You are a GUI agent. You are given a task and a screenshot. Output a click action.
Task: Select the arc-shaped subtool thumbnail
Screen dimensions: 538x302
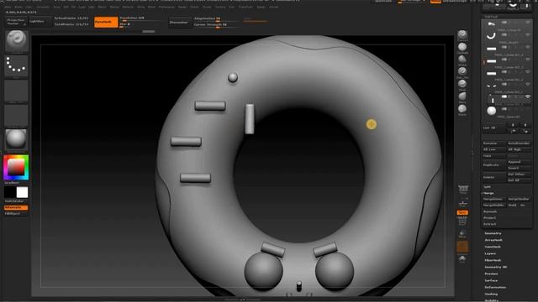click(491, 35)
